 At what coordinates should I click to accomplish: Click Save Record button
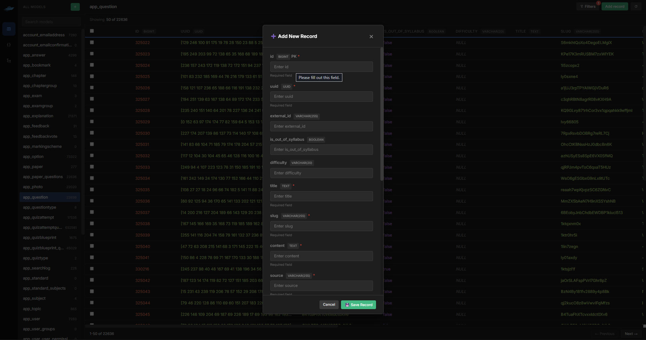[x=358, y=305]
